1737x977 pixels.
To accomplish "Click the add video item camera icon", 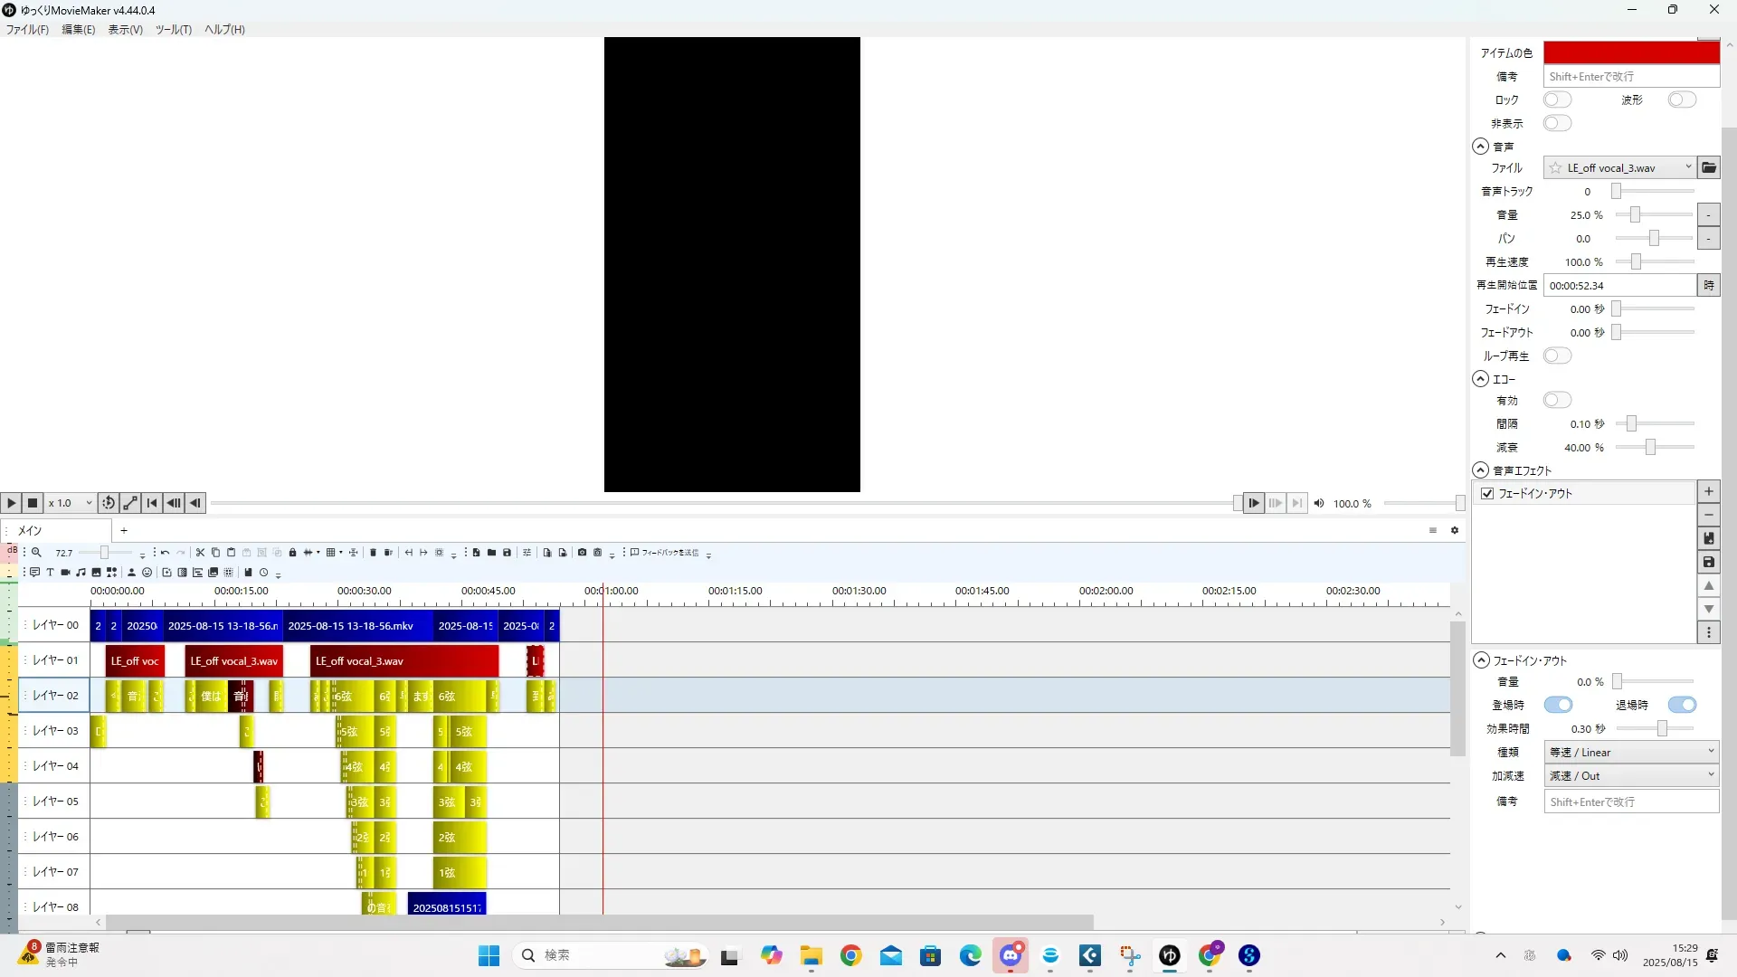I will pos(66,573).
